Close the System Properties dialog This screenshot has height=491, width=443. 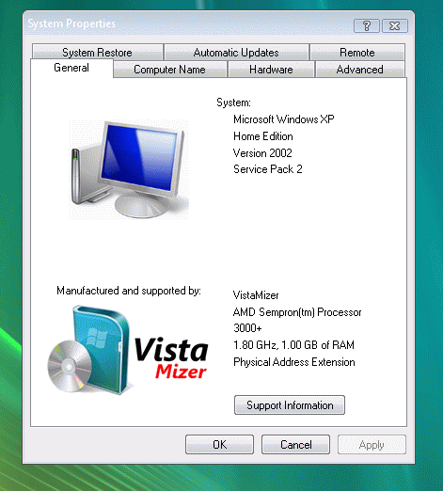tap(395, 25)
